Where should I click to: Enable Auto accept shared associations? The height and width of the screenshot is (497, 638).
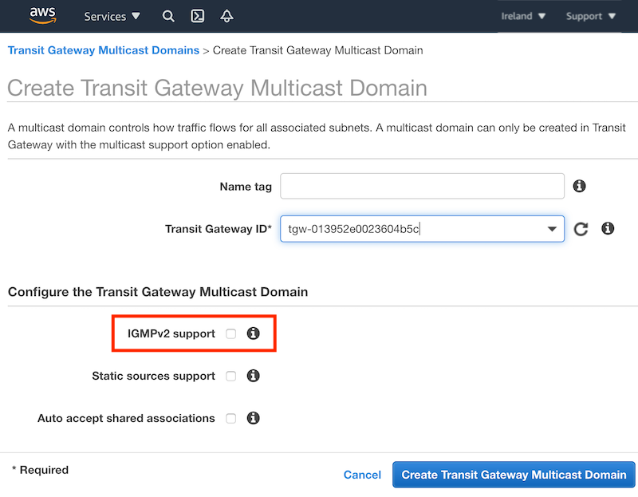230,418
